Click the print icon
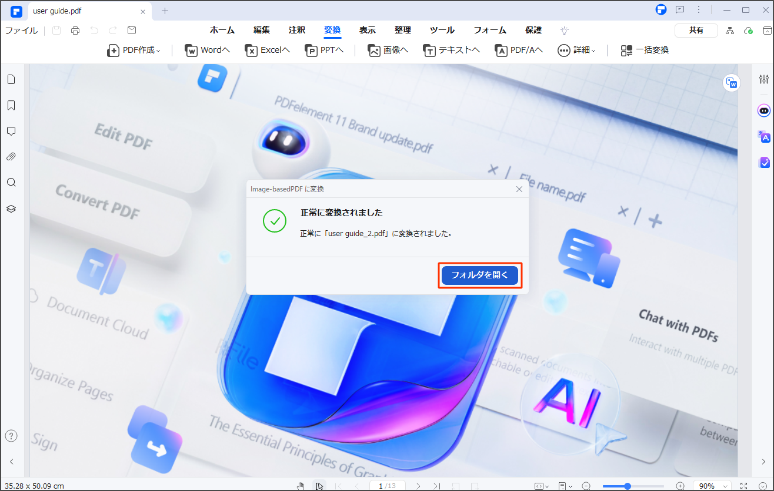Viewport: 774px width, 491px height. coord(75,31)
